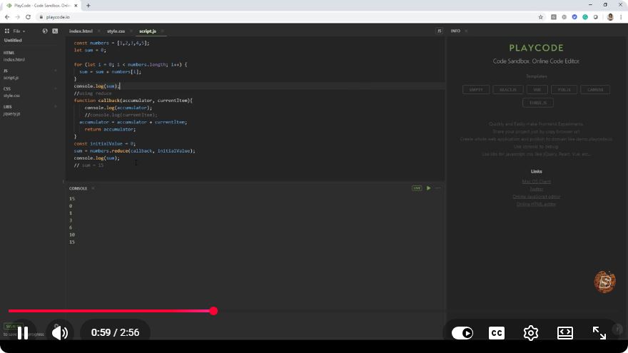The width and height of the screenshot is (628, 353).
Task: Choose the REACT.JS template button
Action: 508,90
